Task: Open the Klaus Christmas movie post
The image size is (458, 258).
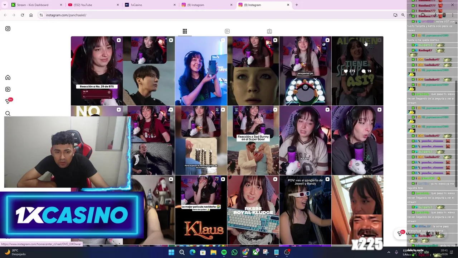Action: 201,210
